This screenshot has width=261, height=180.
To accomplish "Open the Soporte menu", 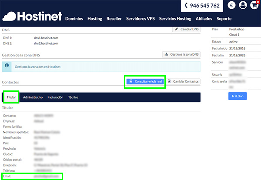I will [x=224, y=19].
